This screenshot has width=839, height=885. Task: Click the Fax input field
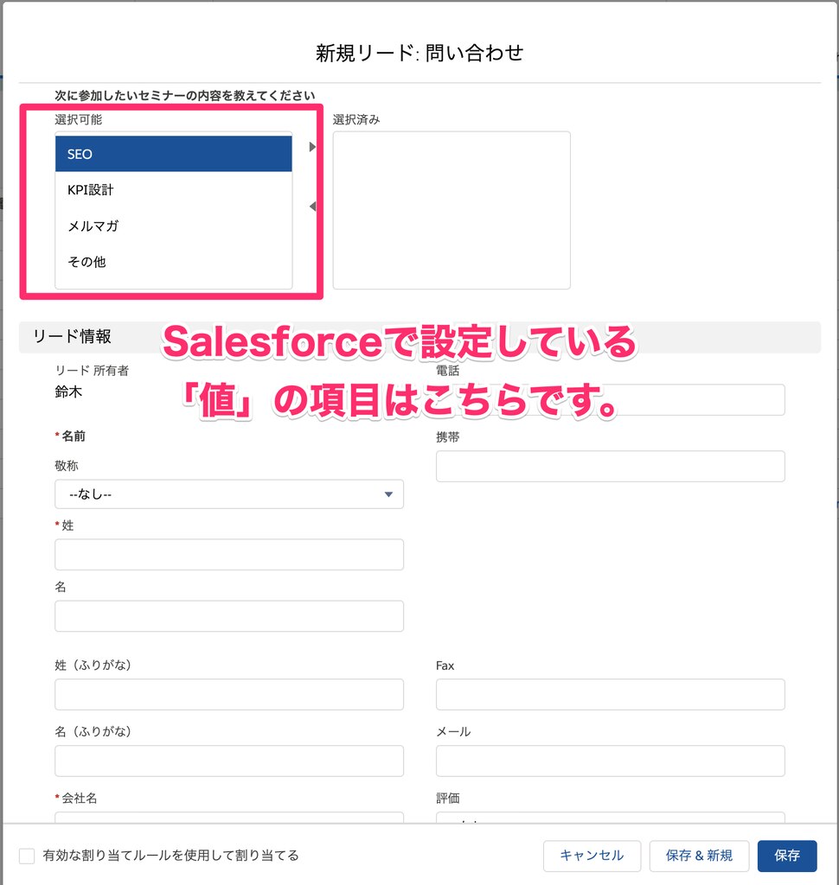pos(610,694)
